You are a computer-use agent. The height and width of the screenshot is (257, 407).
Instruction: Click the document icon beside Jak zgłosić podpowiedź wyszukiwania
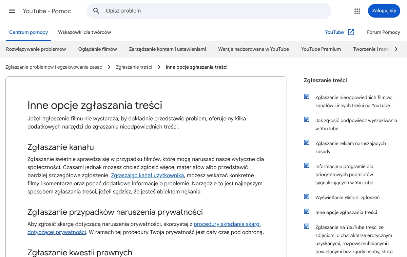coord(307,120)
